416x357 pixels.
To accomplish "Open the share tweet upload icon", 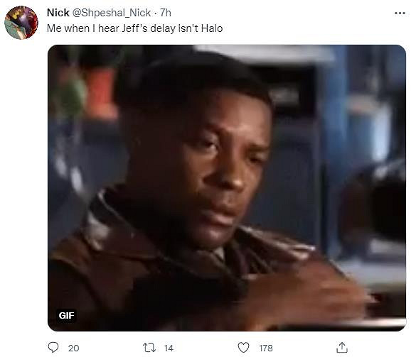I will click(342, 348).
